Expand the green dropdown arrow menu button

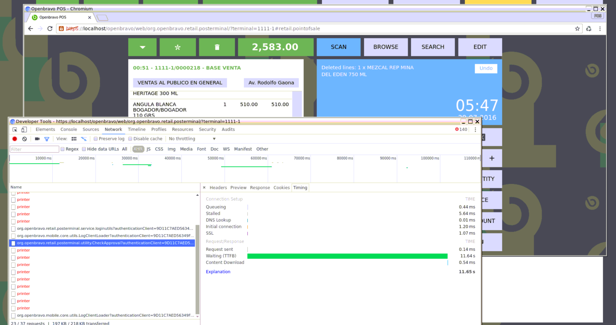[142, 47]
